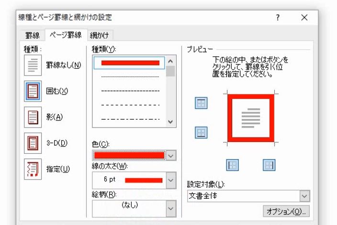Switch to the ページ罫線 tab
This screenshot has height=225, width=337.
coord(66,35)
